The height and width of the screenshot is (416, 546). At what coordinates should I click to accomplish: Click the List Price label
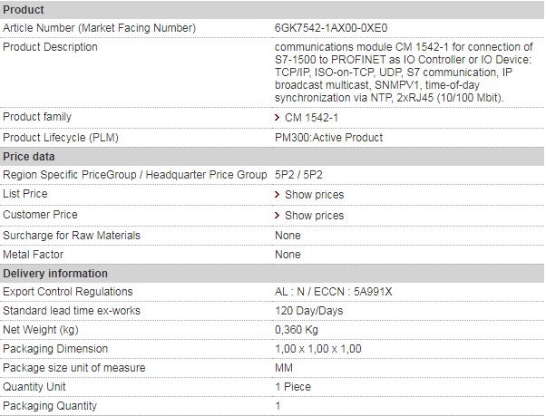tap(25, 194)
